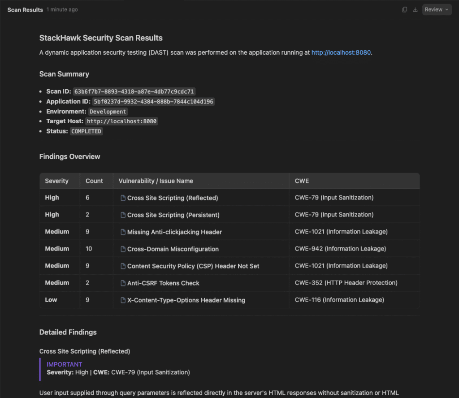The width and height of the screenshot is (459, 398).
Task: Click file icon beside Cross Site Scripting (Persistent)
Action: pos(123,215)
